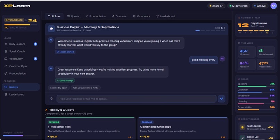Viewport: 280px width, 140px height.
Task: Switch to the Grammar tab
Action: (x=119, y=16)
